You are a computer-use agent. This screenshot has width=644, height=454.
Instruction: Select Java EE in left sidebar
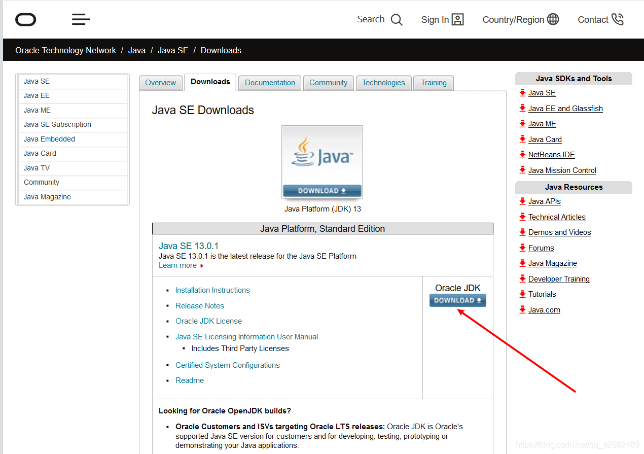[x=73, y=95]
